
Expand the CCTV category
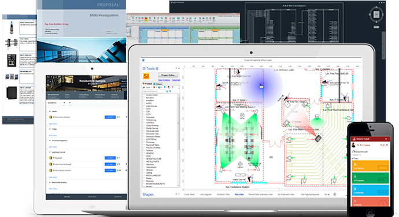coord(145,115)
